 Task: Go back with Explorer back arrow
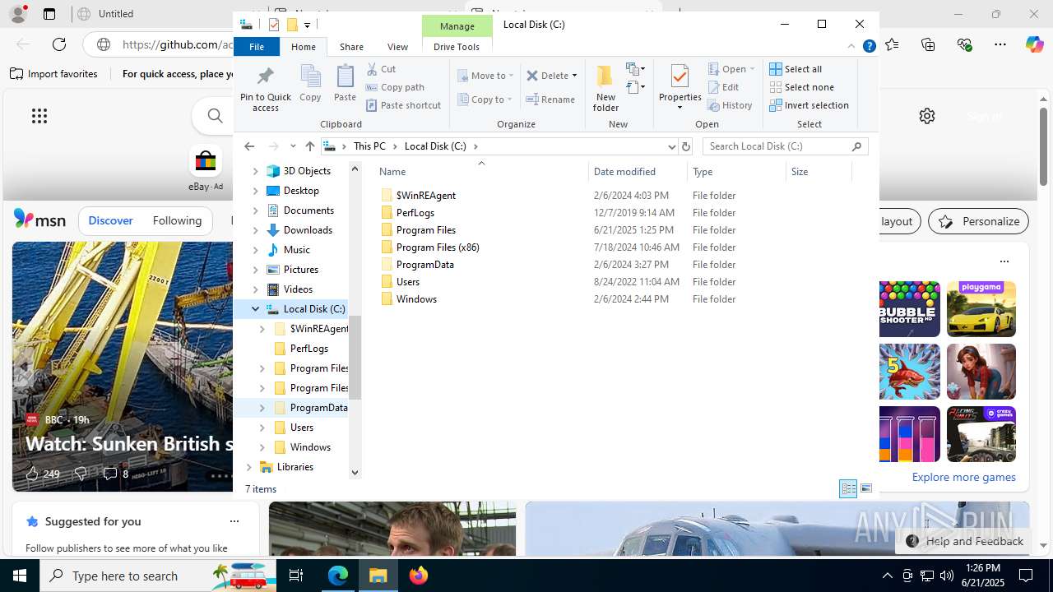[249, 146]
